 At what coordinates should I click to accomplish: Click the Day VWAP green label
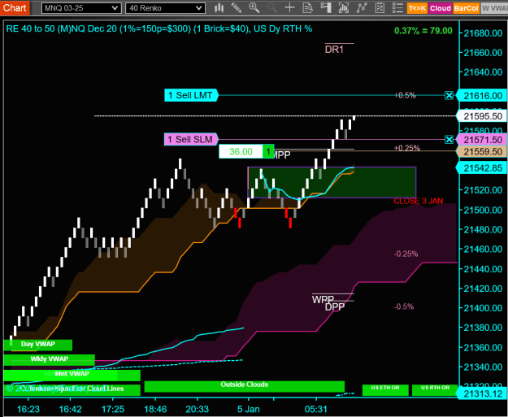38,345
